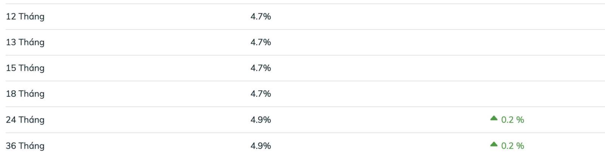Click the 4.7% rate for 15 Tháng
This screenshot has width=605, height=157.
(261, 68)
